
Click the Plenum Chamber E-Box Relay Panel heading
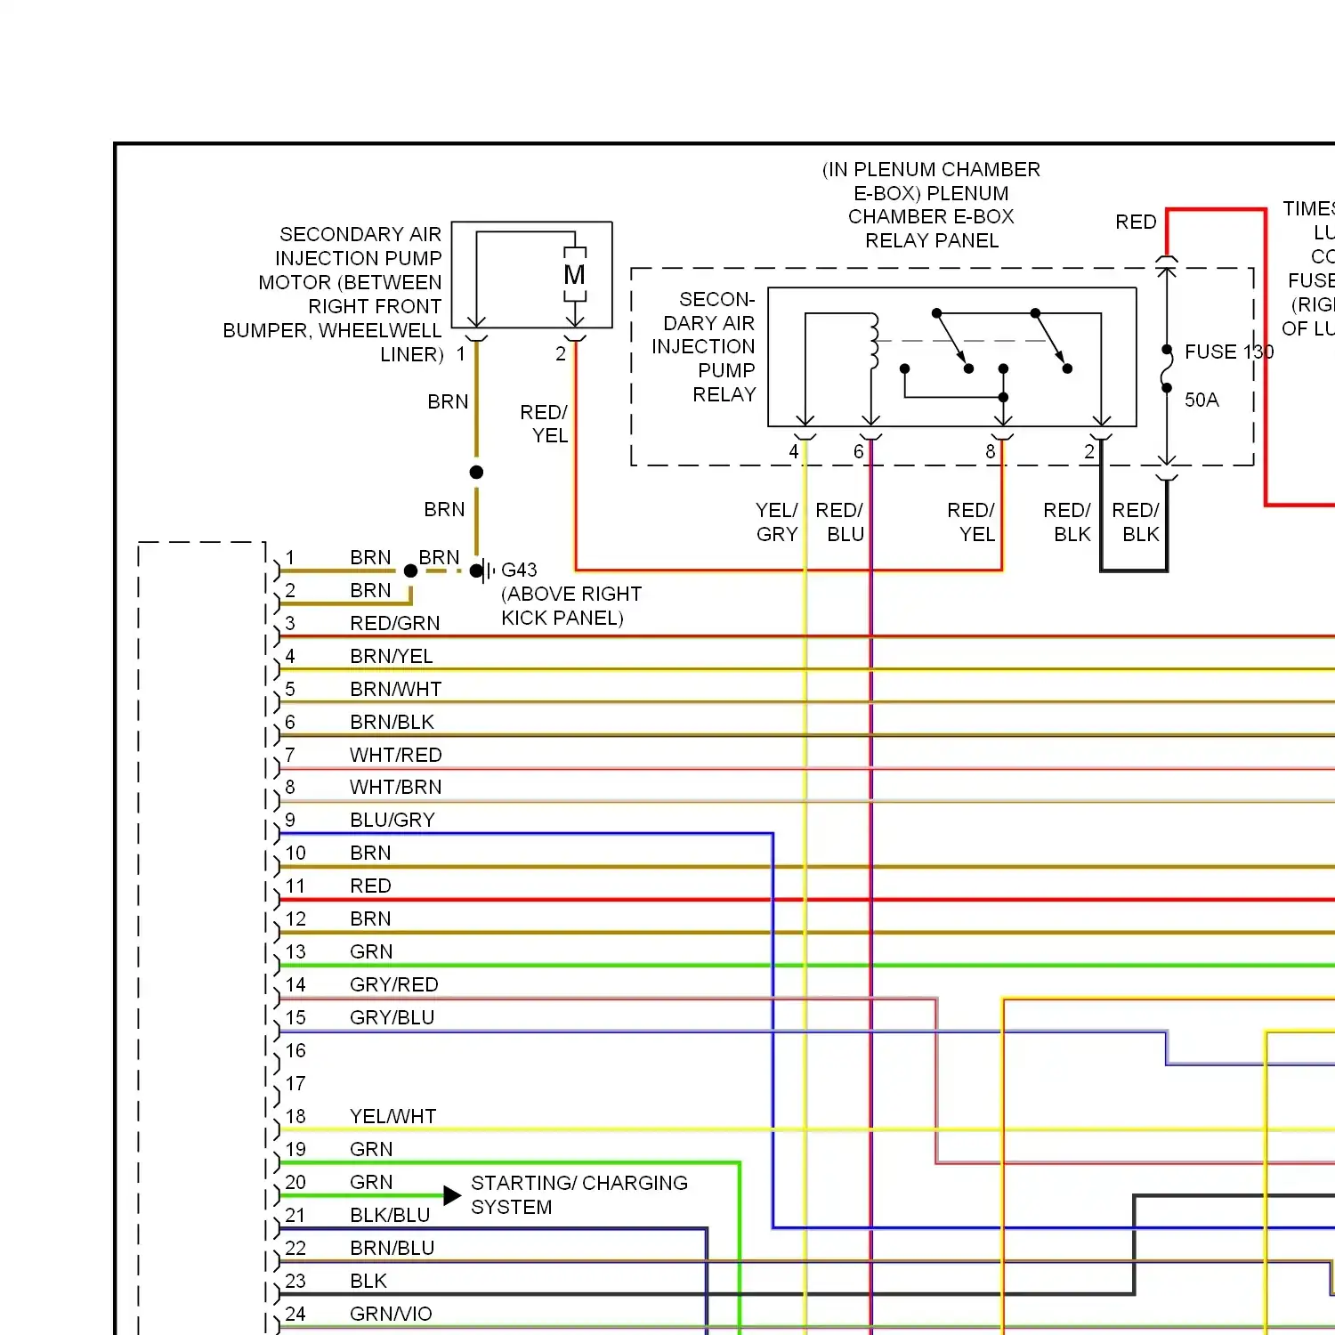click(x=931, y=205)
